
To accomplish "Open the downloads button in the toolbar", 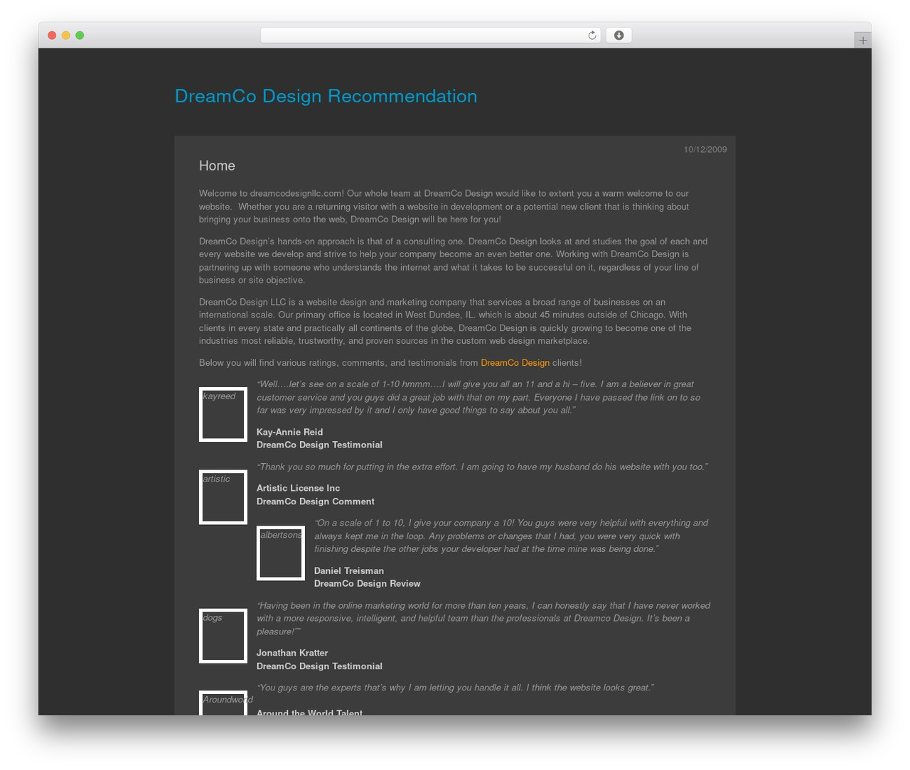I will tap(619, 36).
